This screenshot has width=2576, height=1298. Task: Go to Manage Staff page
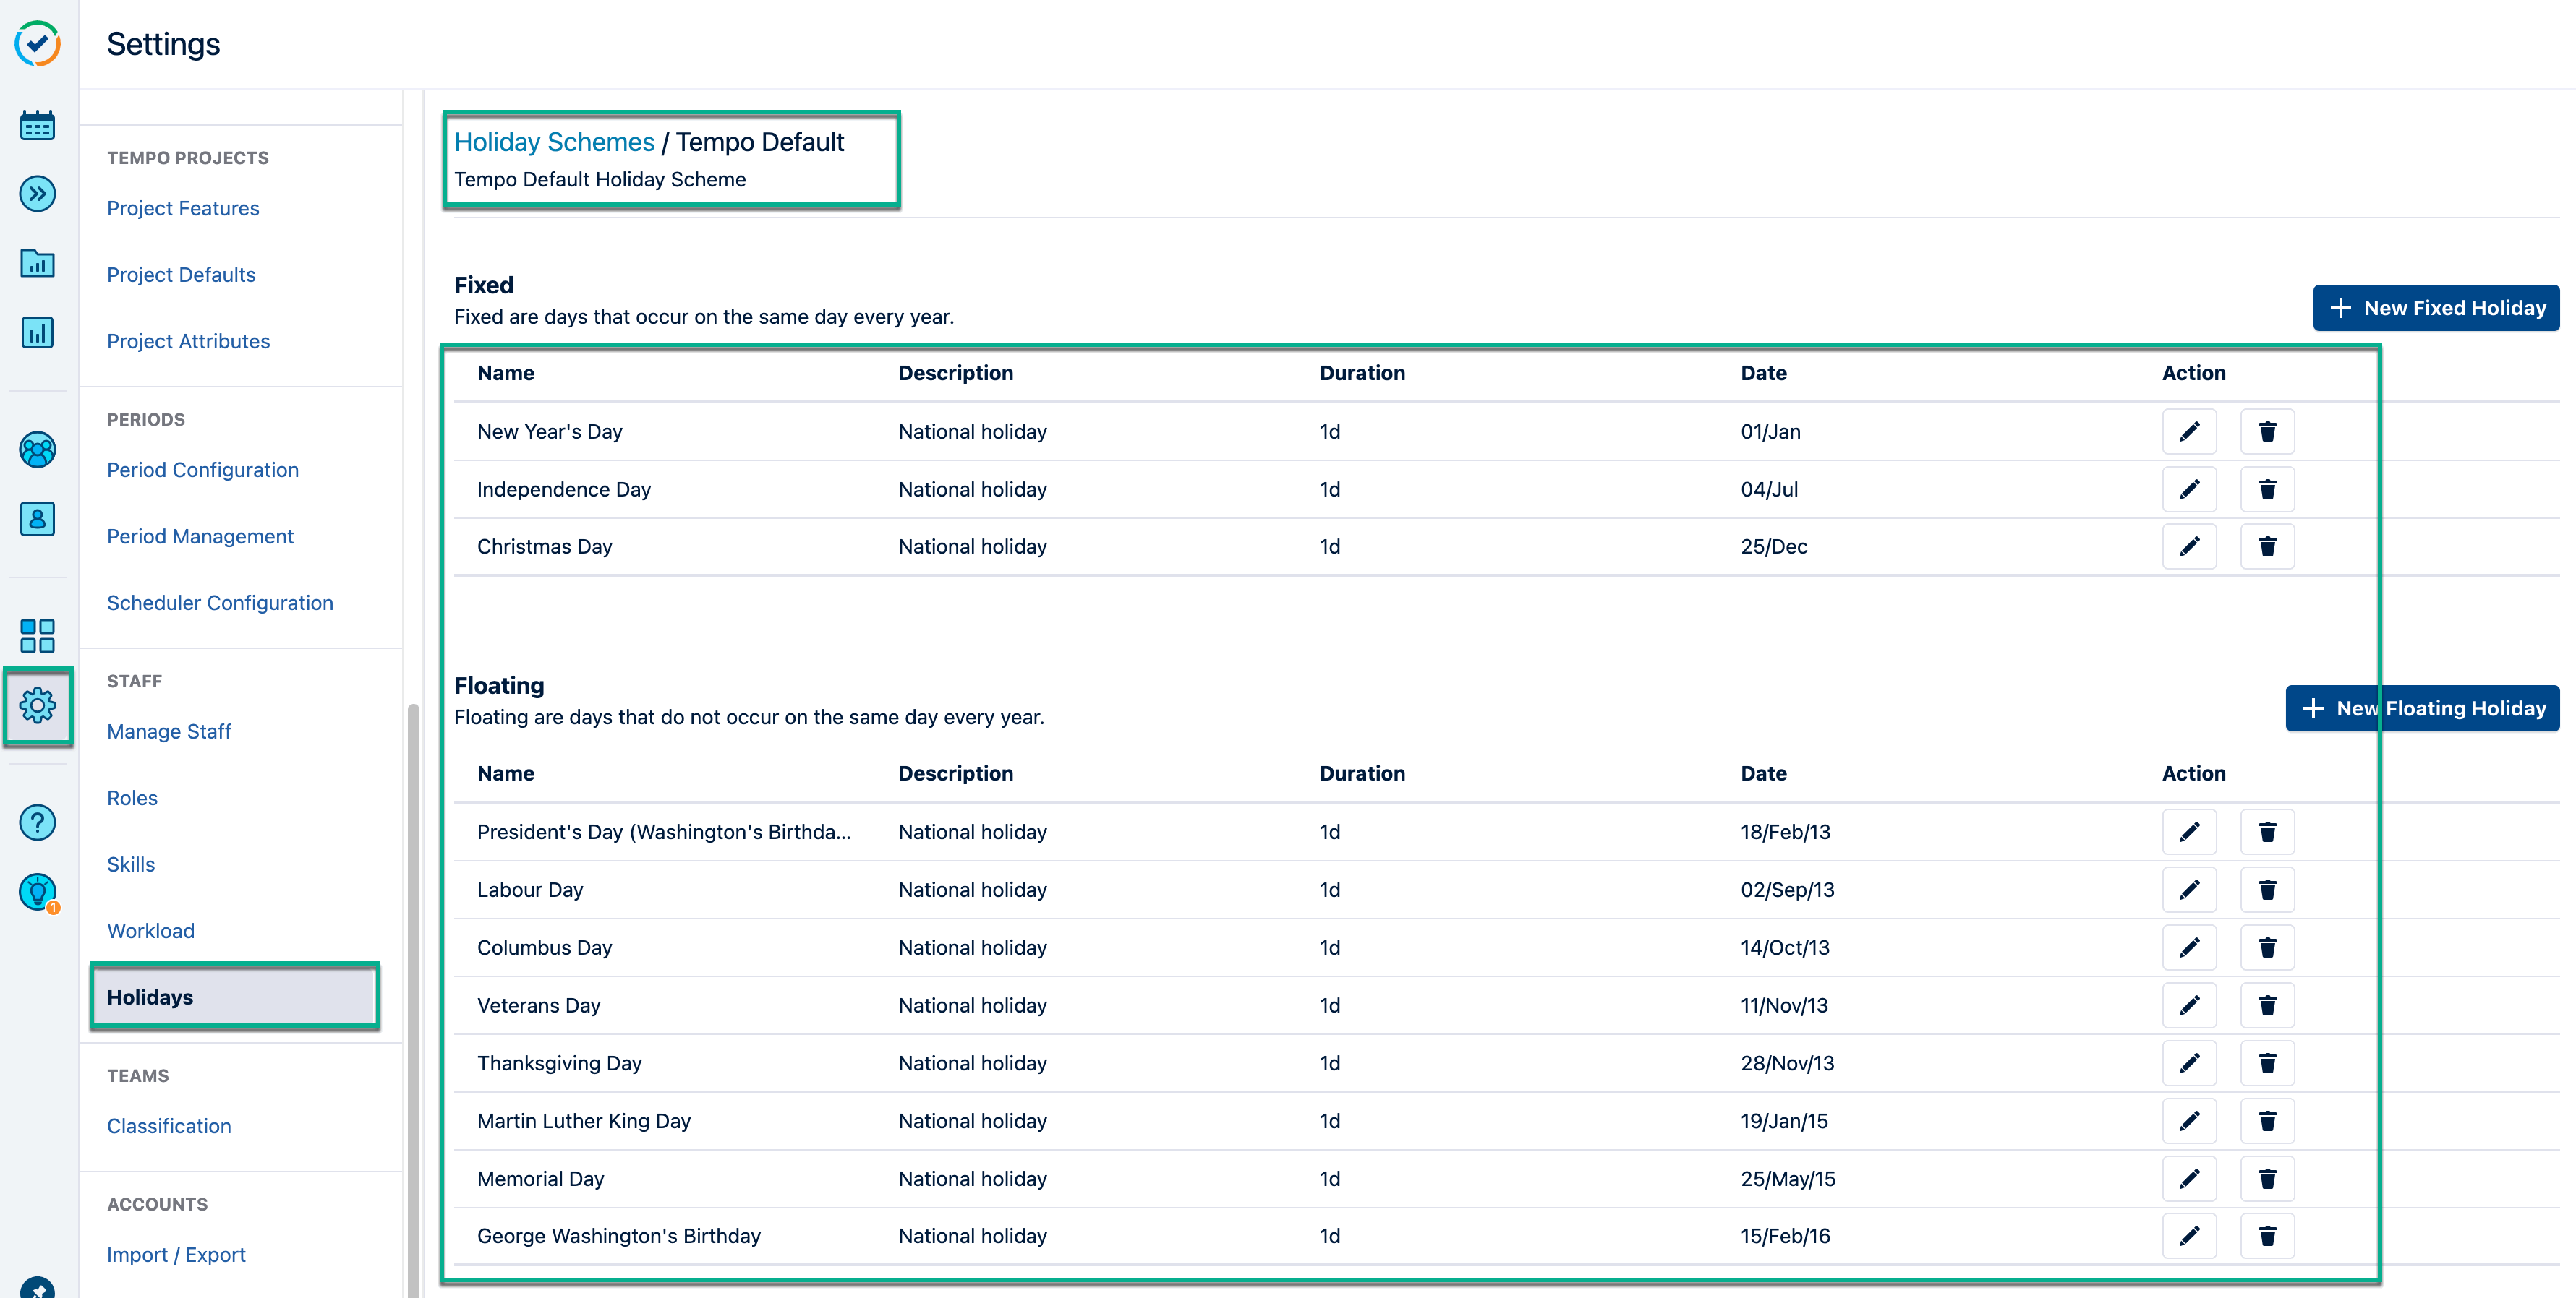tap(169, 731)
